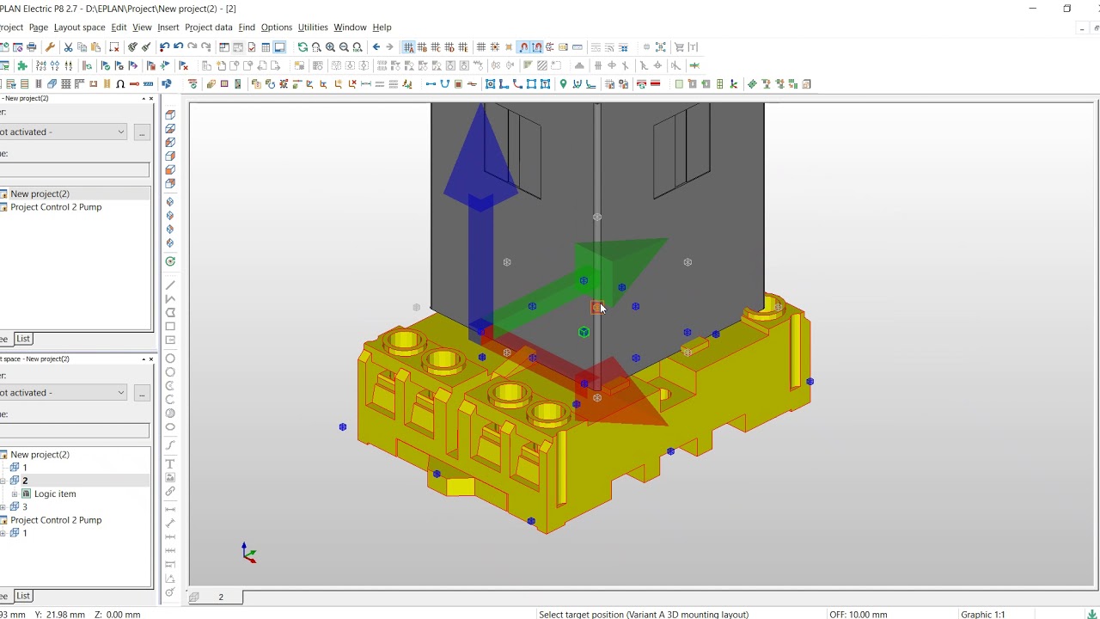
Task: Switch to List tab in lower navigator
Action: pos(23,596)
